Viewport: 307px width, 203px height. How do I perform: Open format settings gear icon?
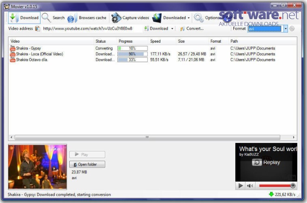click(292, 29)
